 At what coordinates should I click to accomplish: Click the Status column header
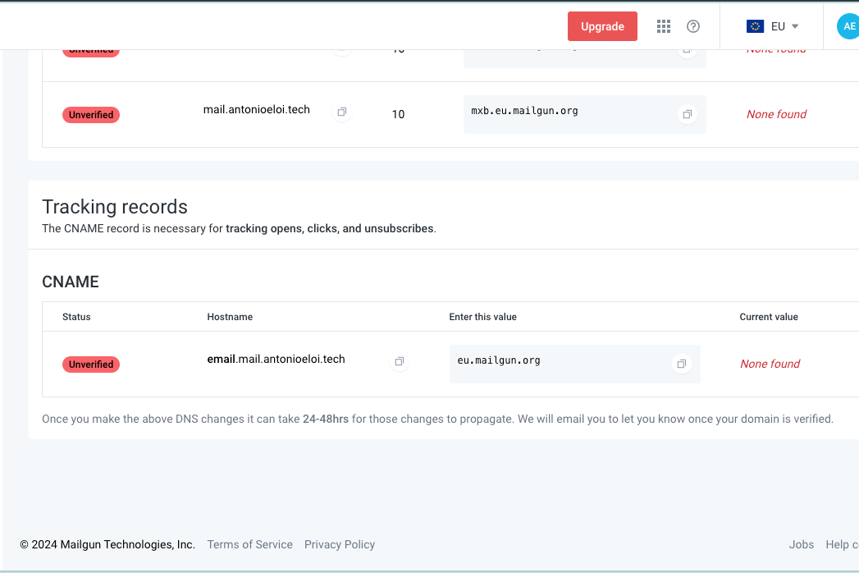click(76, 317)
